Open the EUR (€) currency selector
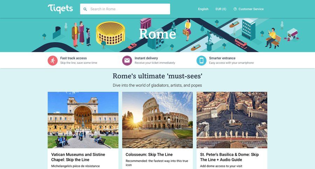The image size is (315, 169). [221, 9]
